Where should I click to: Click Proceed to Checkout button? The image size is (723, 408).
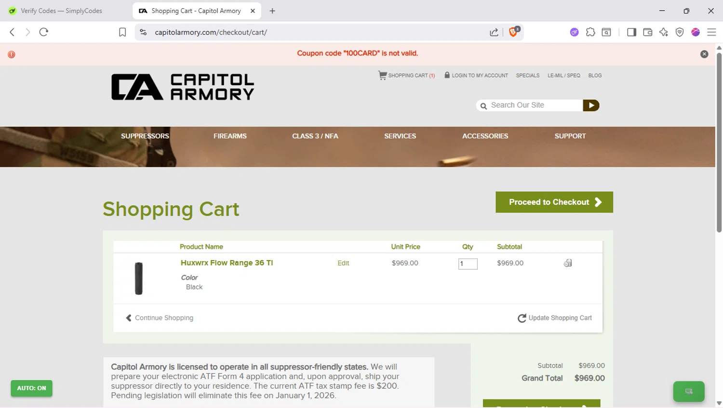pyautogui.click(x=554, y=202)
